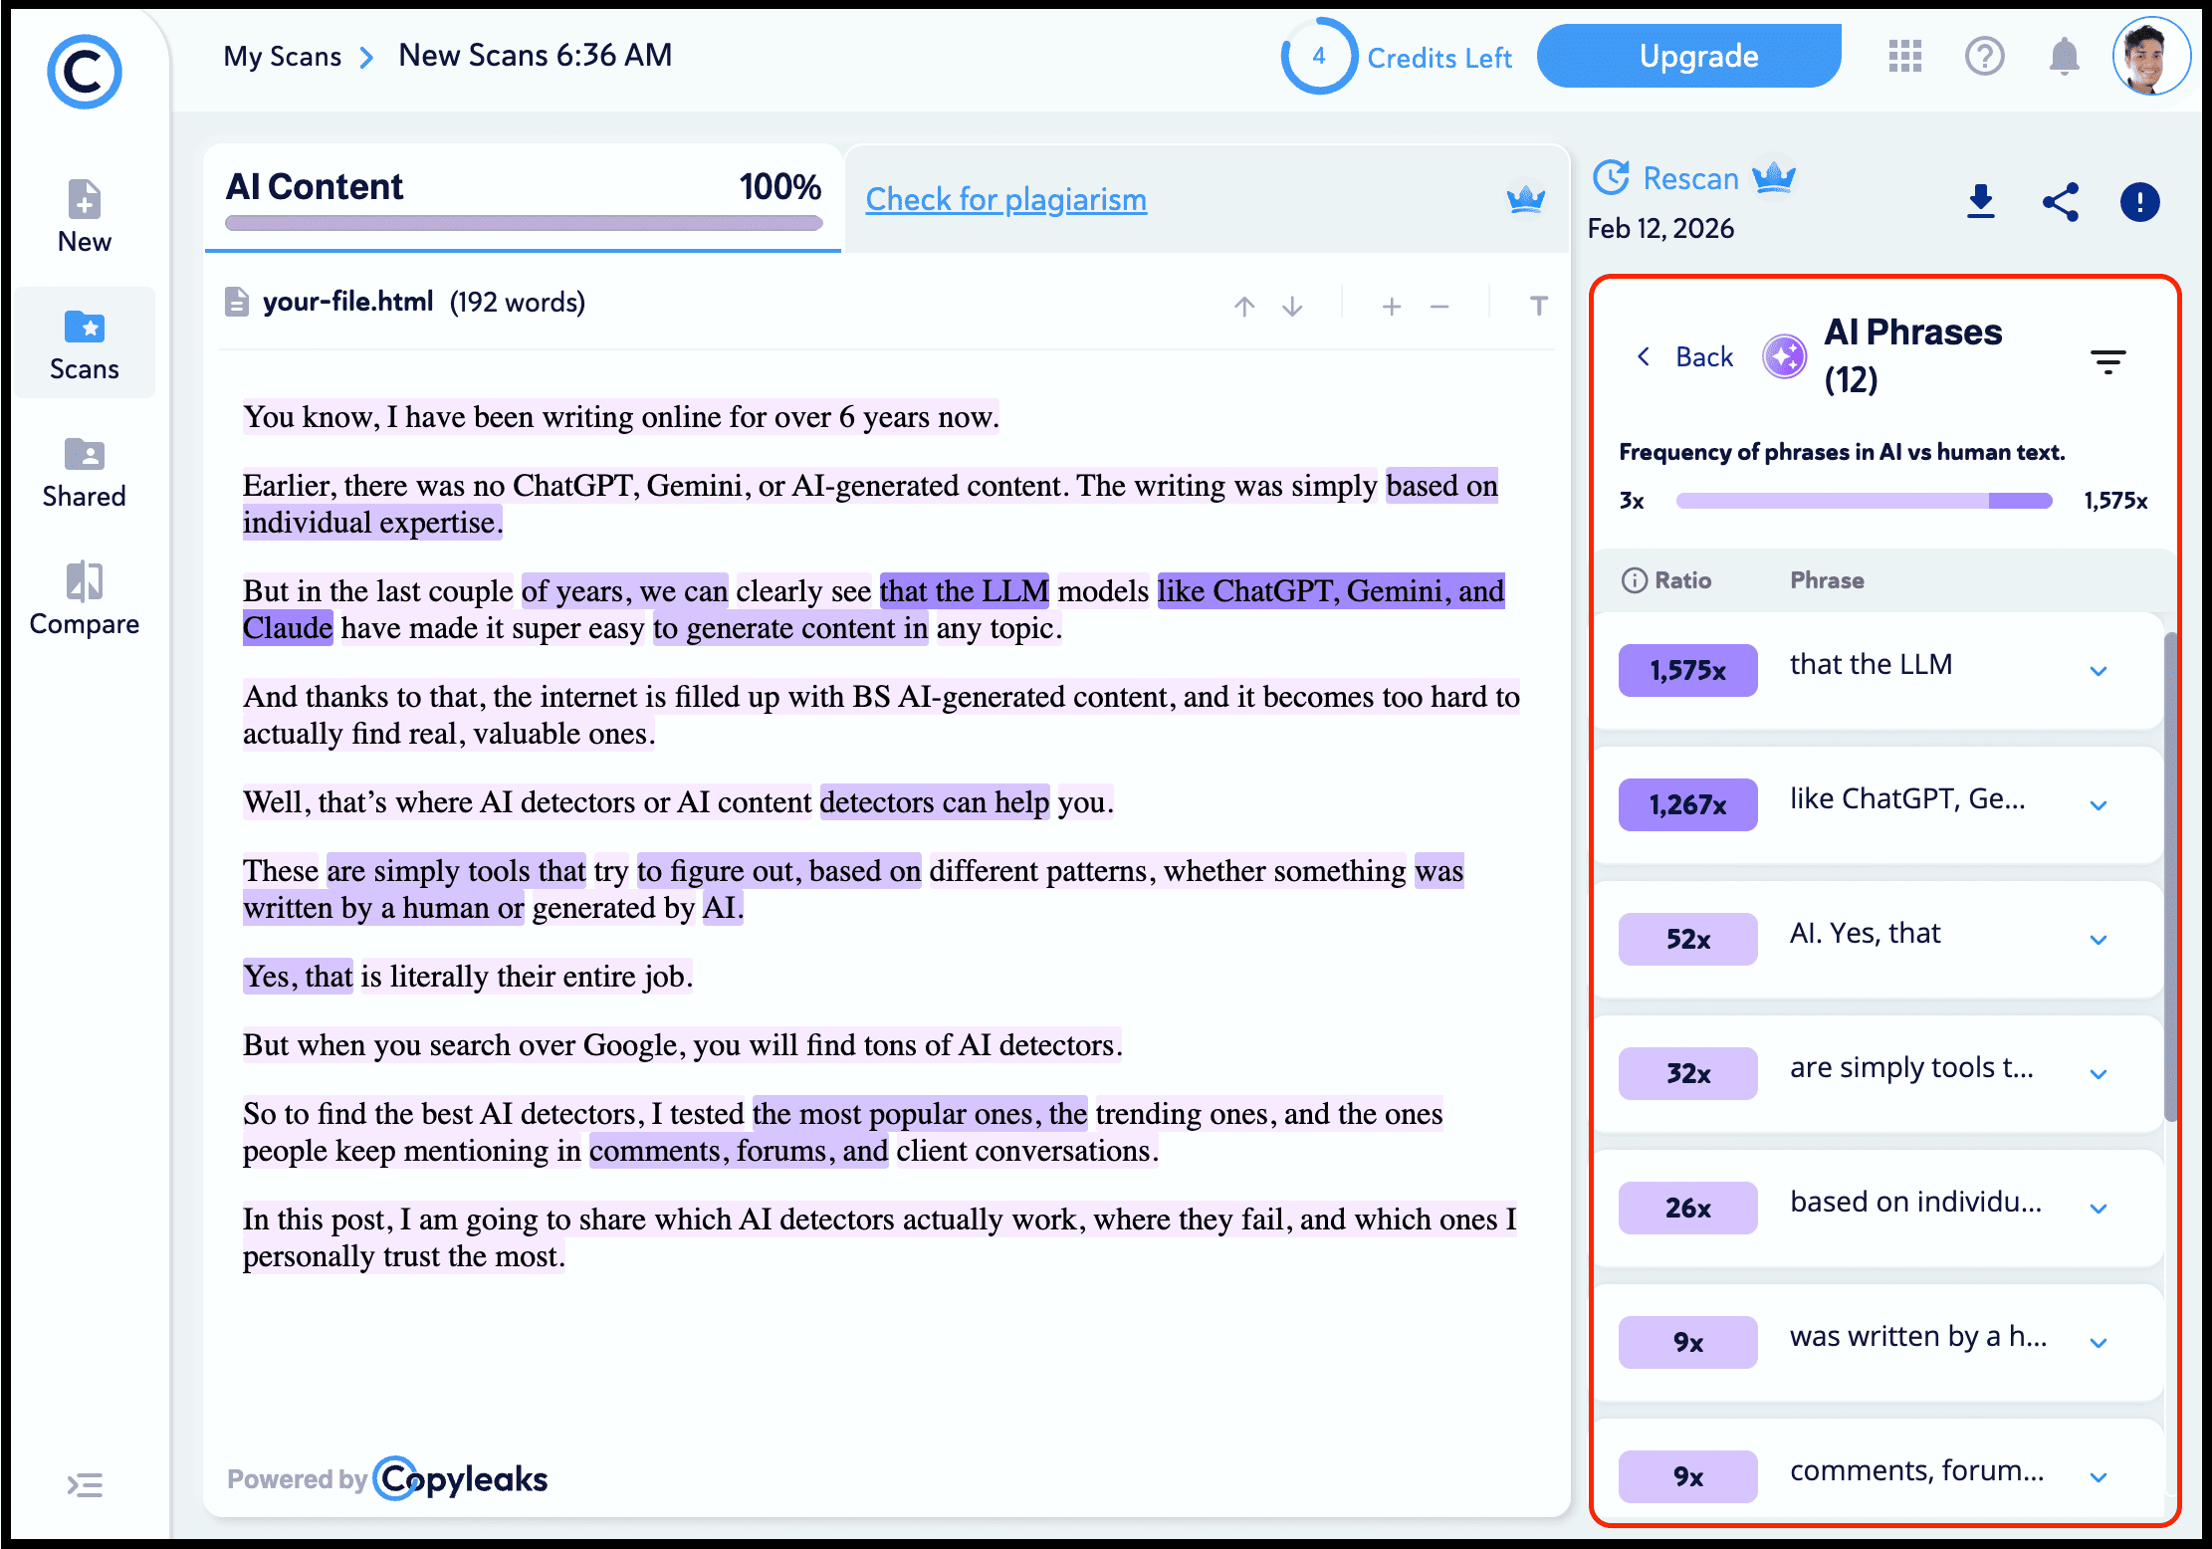Expand the sidebar with bottom toggle icon
Image resolution: width=2212 pixels, height=1549 pixels.
pos(85,1485)
